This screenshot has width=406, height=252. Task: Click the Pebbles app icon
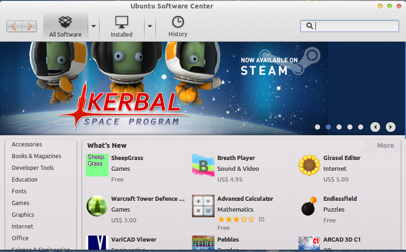[x=203, y=243]
